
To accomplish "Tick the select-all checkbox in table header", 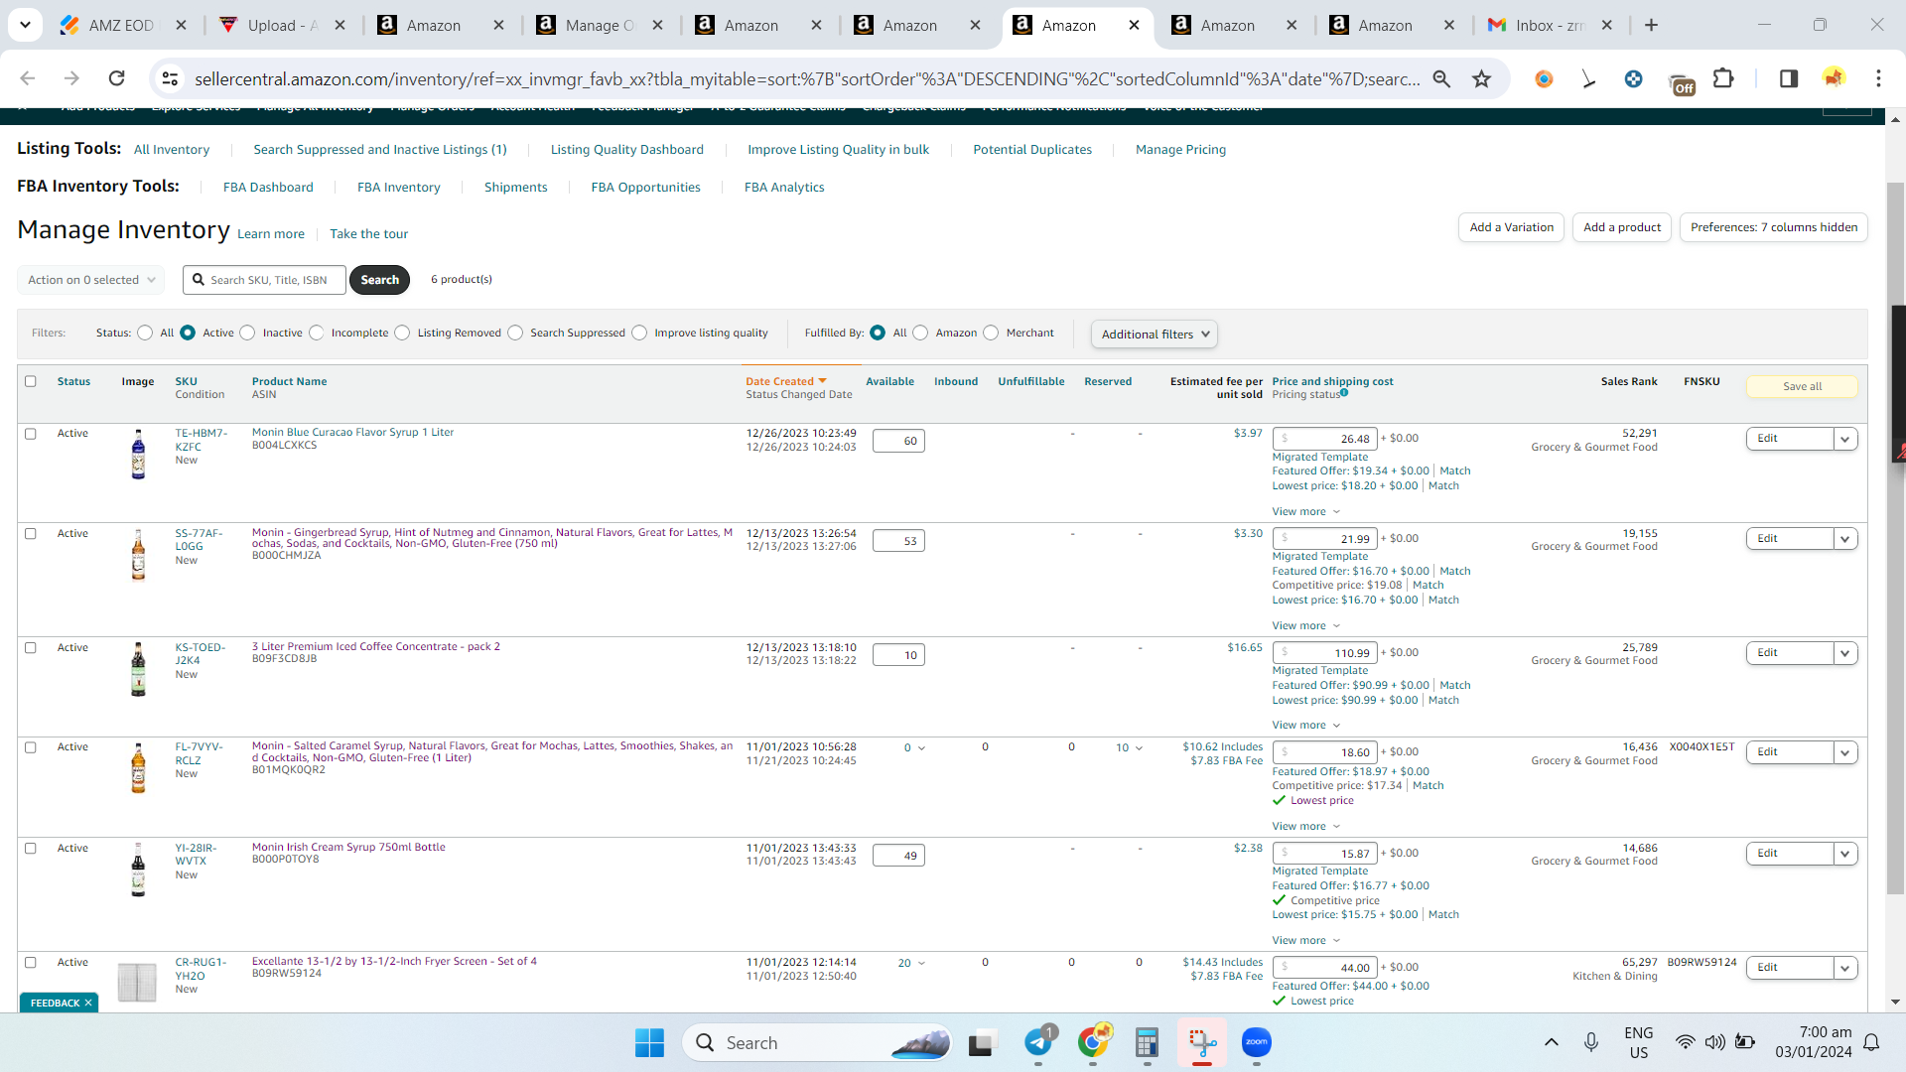I will click(x=31, y=381).
